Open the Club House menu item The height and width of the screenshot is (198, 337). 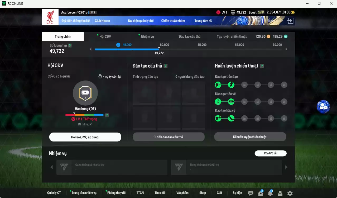tap(102, 21)
